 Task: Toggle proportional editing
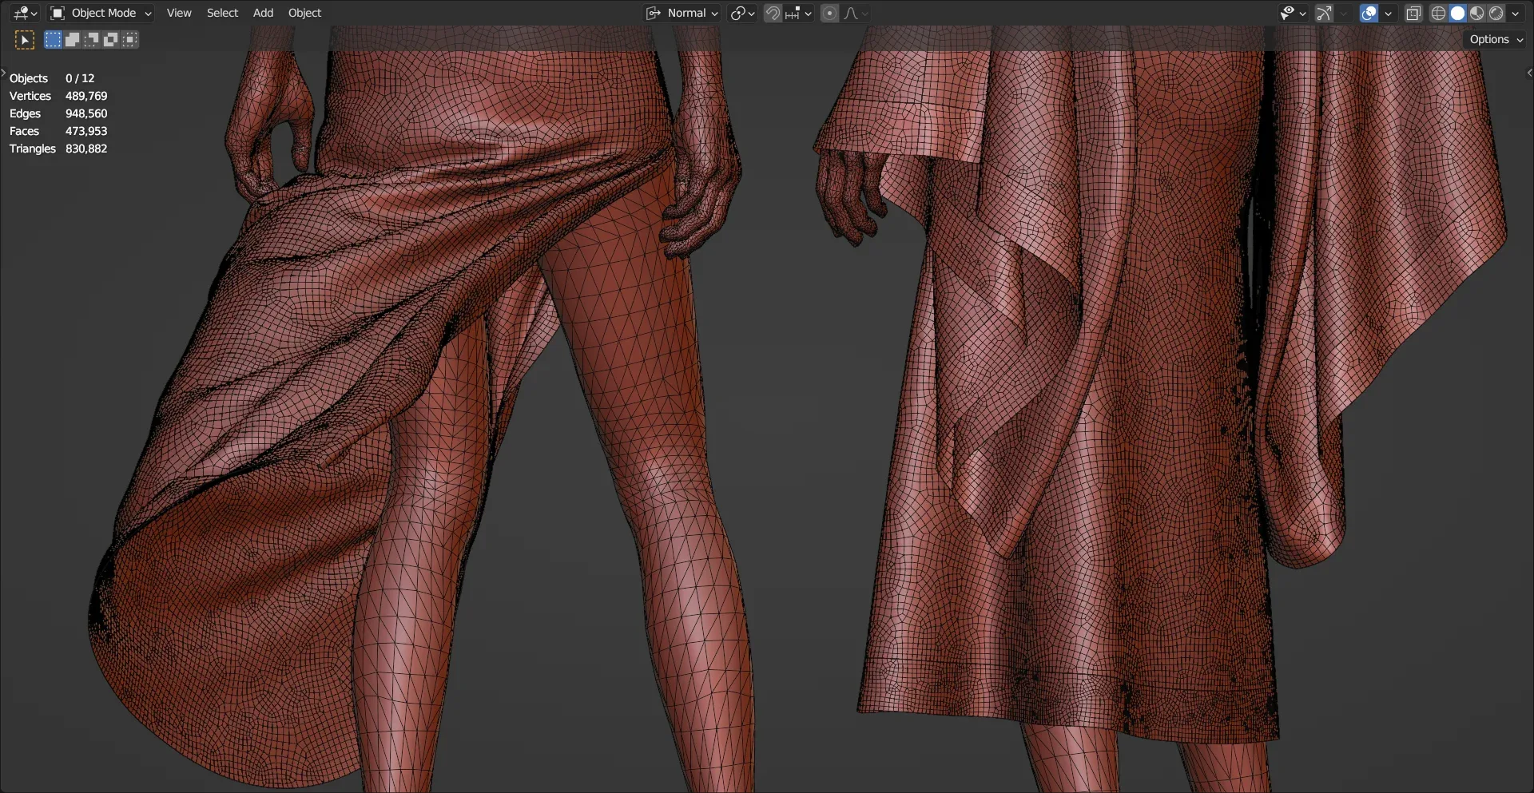coord(829,13)
